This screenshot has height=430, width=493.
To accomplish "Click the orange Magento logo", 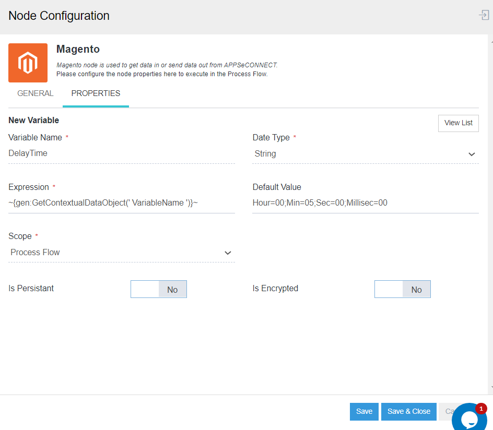I will pyautogui.click(x=28, y=63).
